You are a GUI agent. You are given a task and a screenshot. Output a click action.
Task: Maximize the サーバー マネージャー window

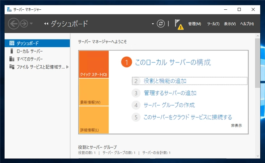coord(239,10)
